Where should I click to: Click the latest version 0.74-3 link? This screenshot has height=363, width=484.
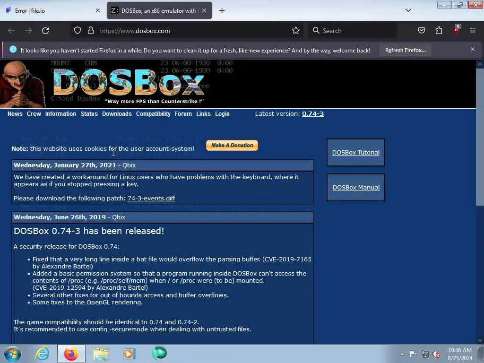tap(313, 114)
